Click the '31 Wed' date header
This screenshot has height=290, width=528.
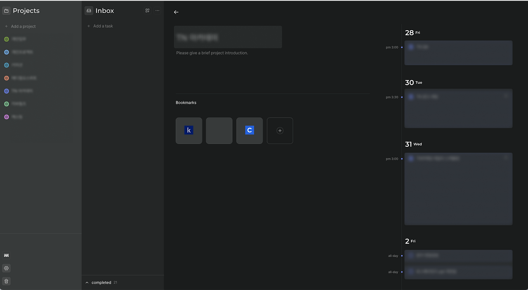click(x=413, y=144)
